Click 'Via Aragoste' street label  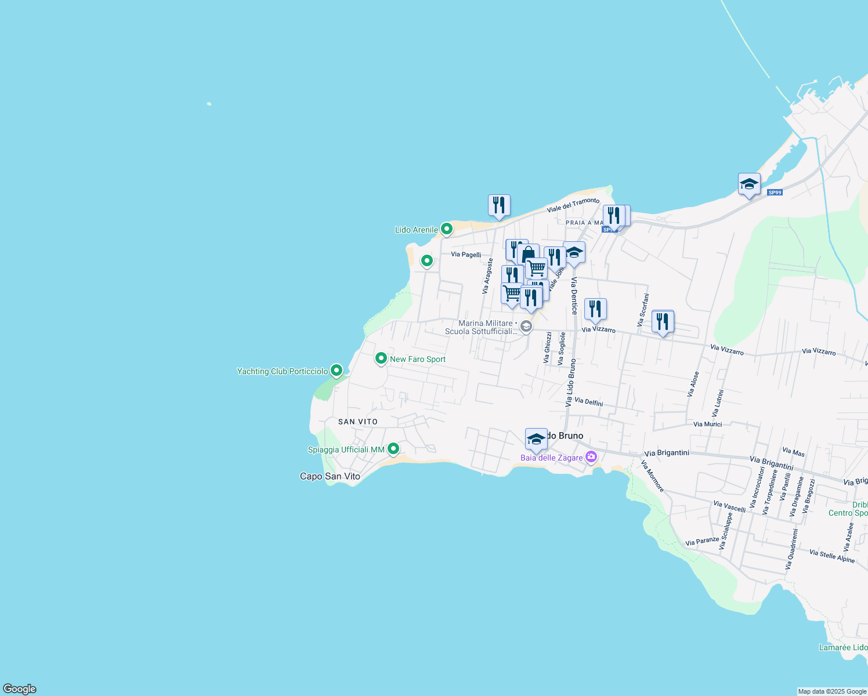[487, 276]
